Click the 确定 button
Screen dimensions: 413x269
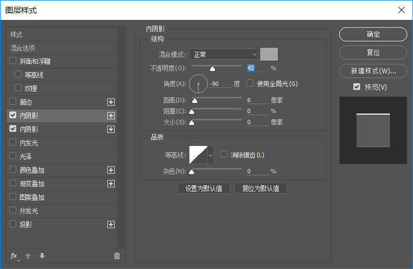[x=373, y=35]
